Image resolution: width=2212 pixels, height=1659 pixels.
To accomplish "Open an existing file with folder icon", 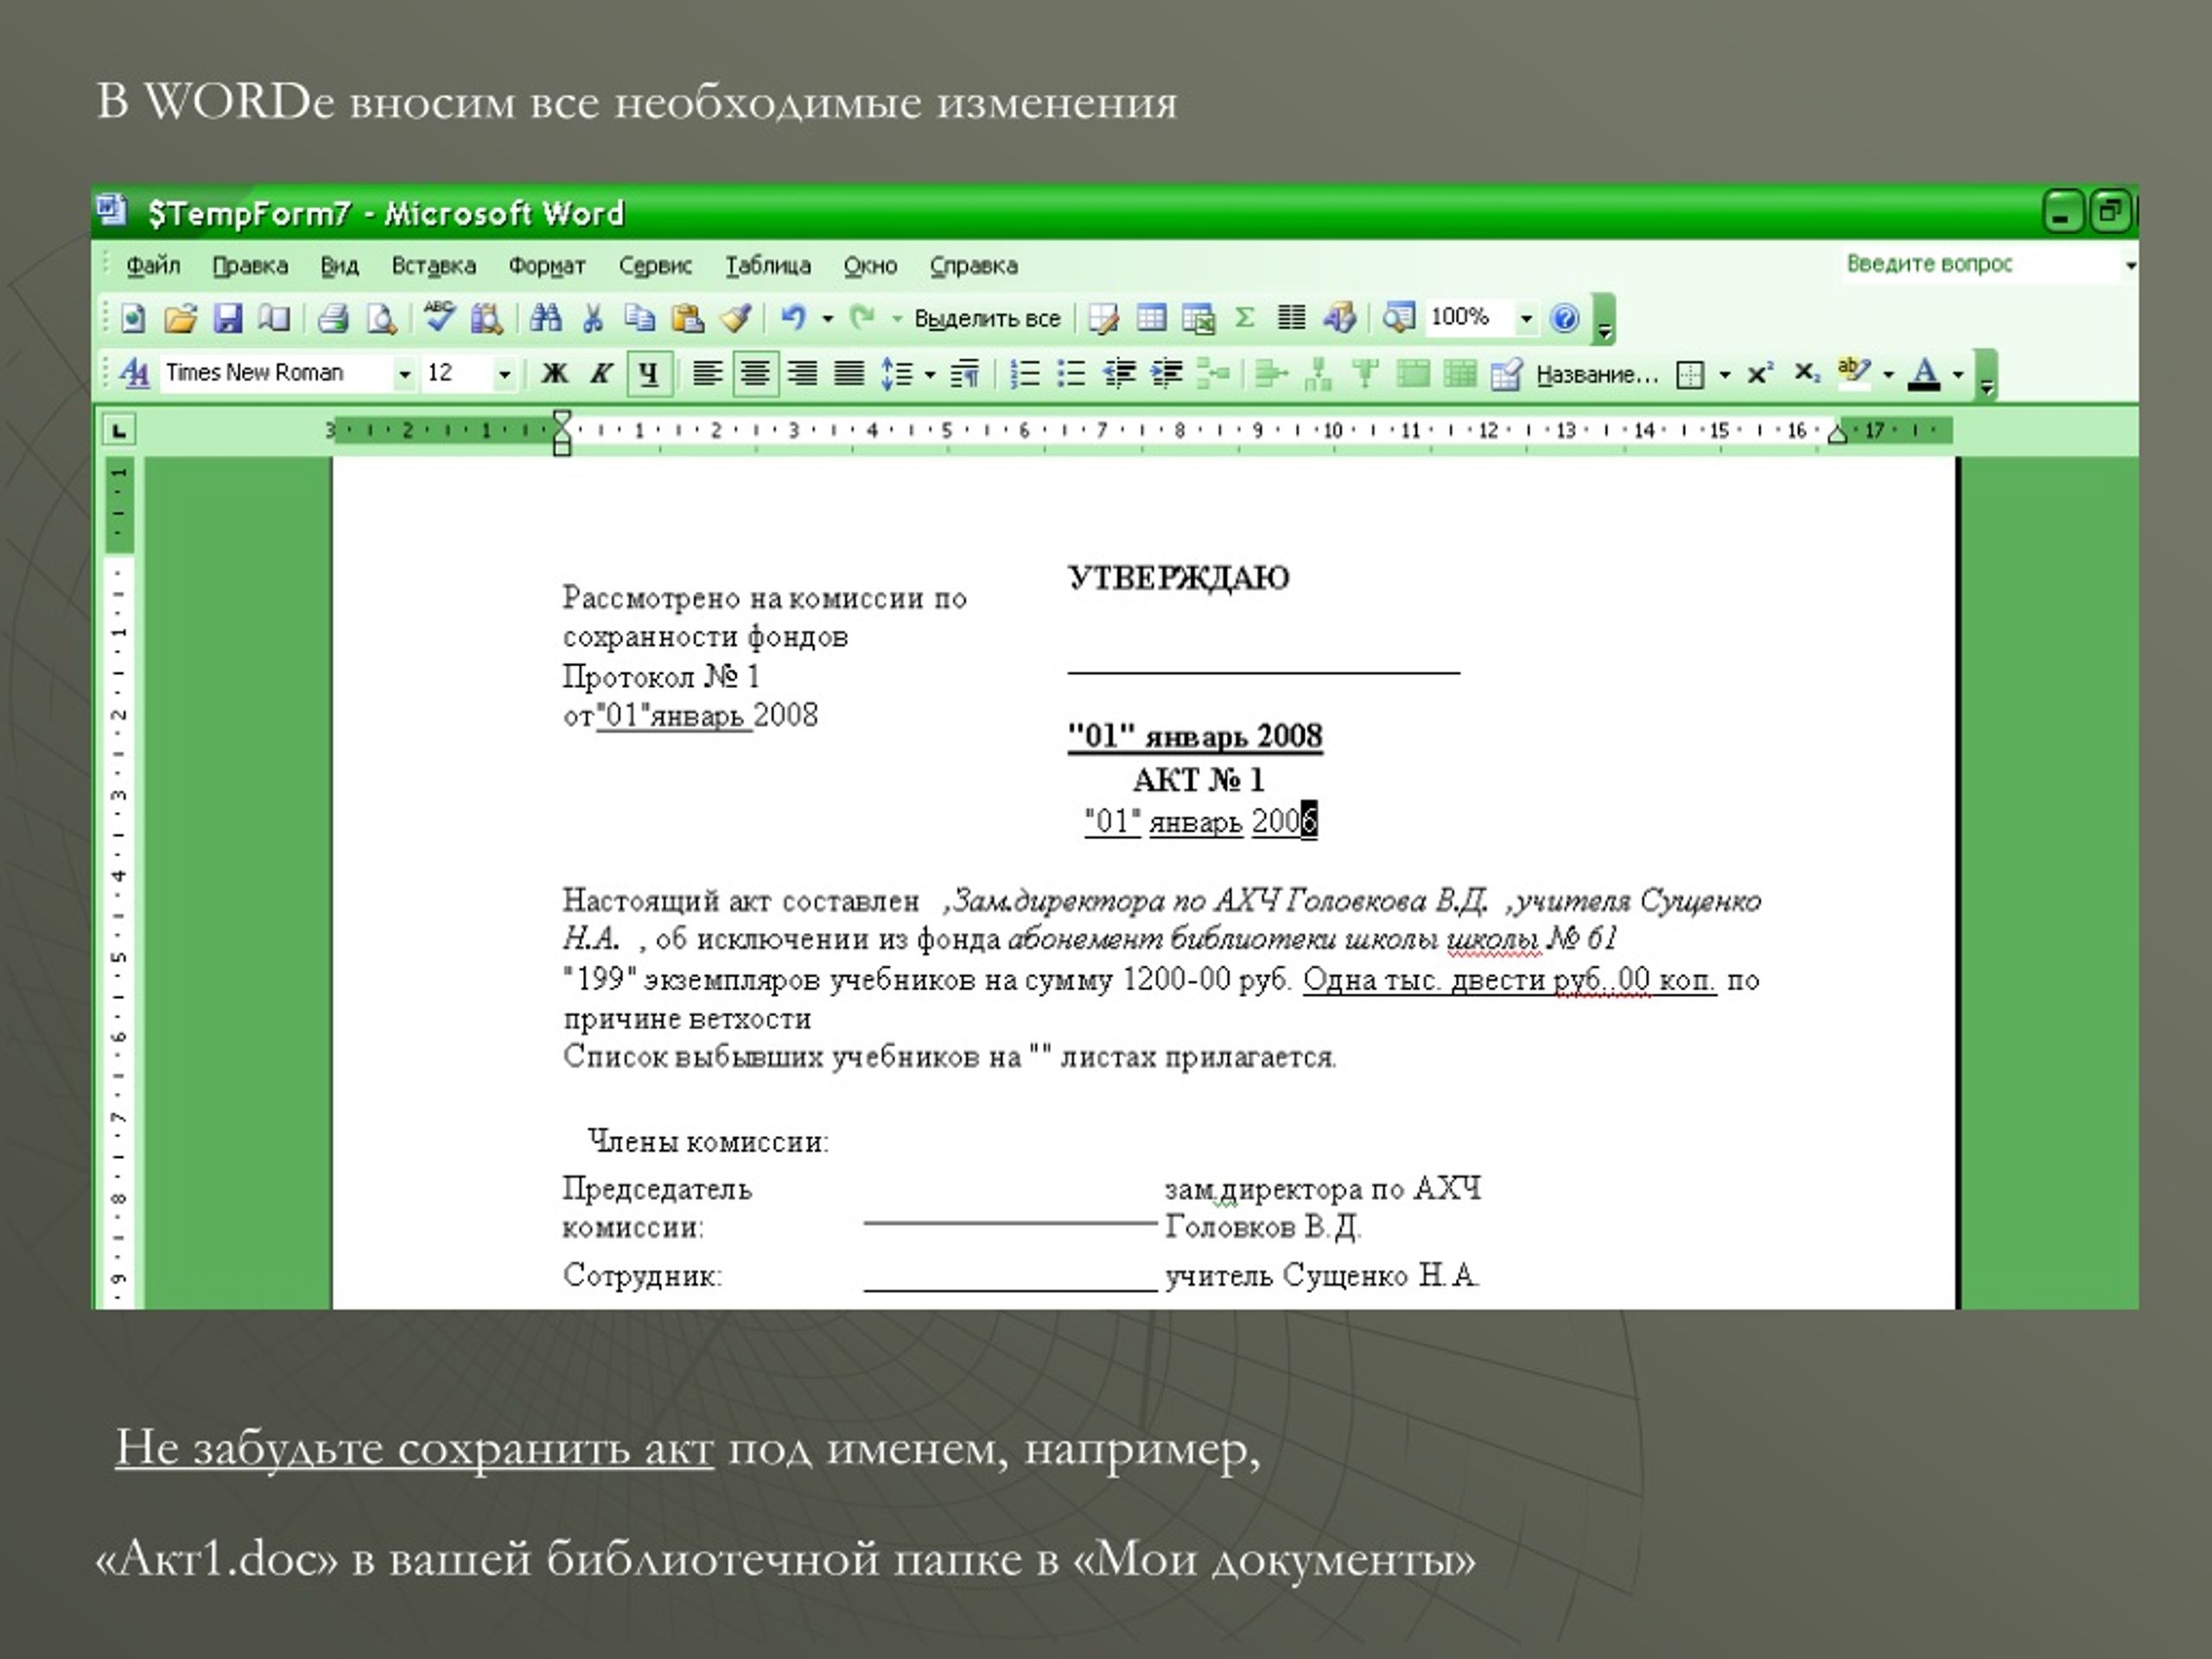I will click(180, 319).
